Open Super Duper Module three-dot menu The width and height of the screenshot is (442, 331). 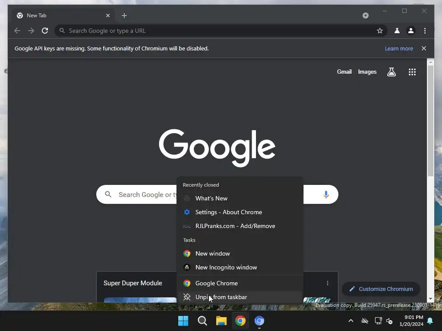327,283
